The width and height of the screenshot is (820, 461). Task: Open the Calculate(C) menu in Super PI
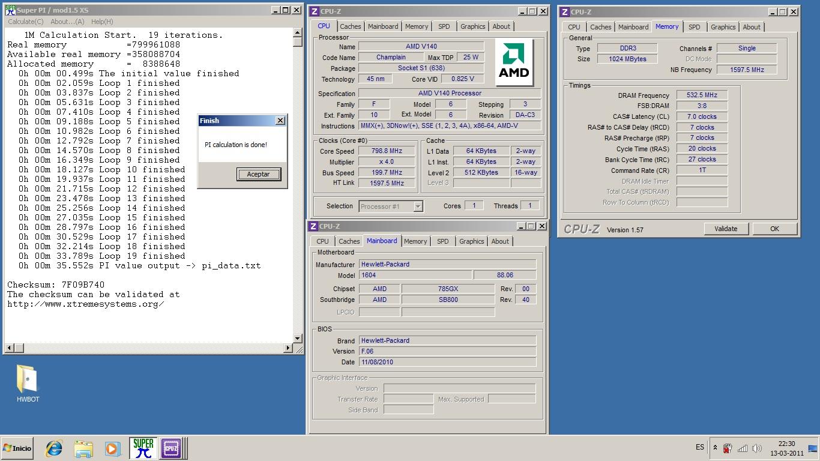[26, 22]
